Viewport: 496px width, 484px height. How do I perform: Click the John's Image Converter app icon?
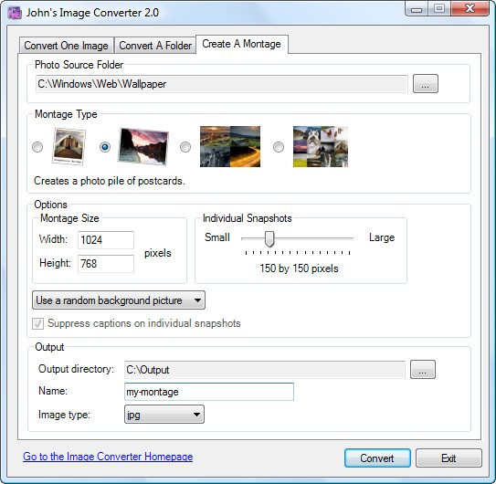(15, 13)
